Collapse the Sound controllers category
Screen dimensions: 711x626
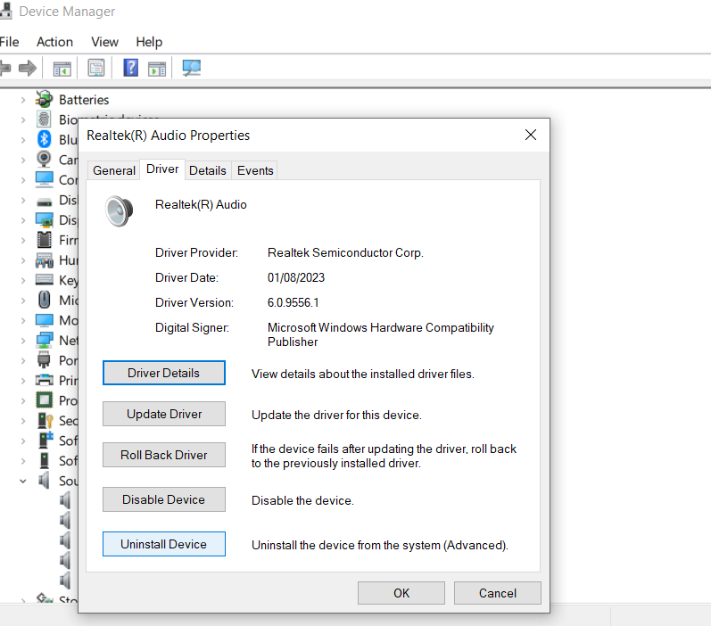pyautogui.click(x=22, y=481)
